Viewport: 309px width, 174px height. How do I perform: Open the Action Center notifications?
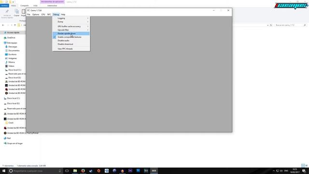304,171
